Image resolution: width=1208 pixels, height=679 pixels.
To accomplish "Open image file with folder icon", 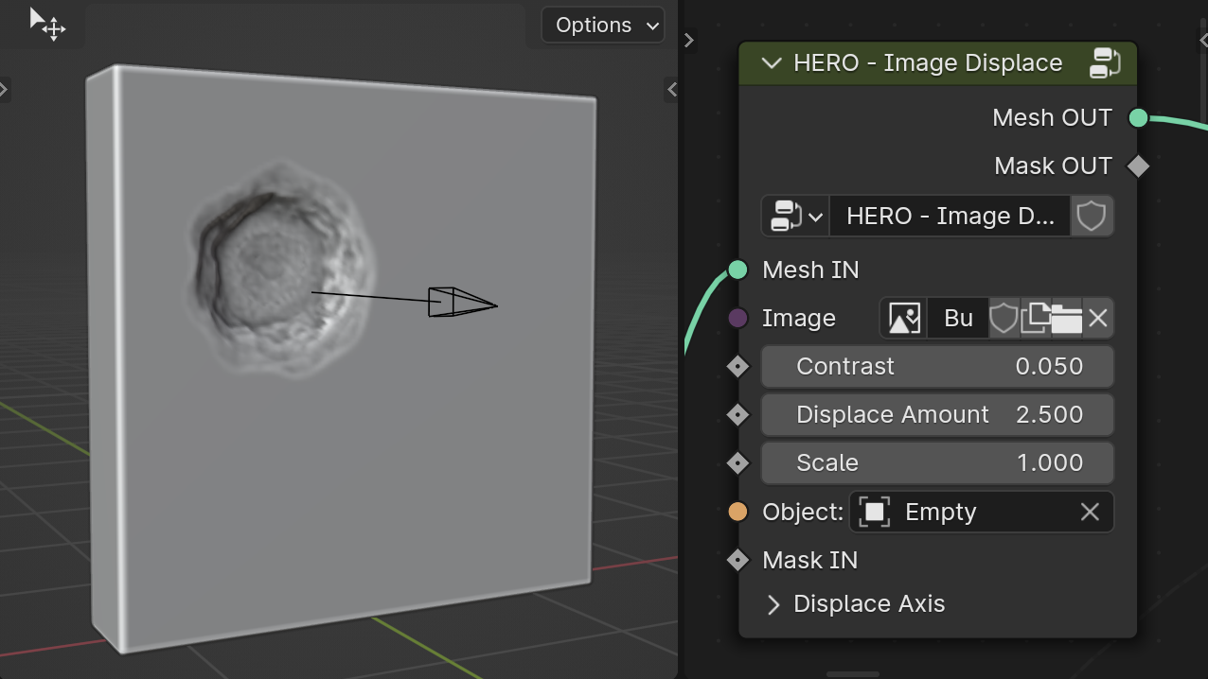I will pos(1066,319).
